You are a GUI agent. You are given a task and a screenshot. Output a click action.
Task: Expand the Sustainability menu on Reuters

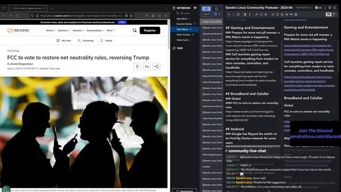95,30
